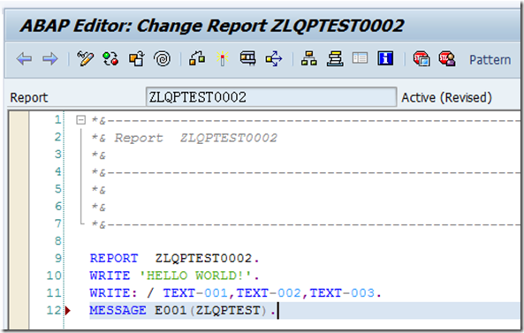Image resolution: width=524 pixels, height=333 pixels.
Task: Toggle the Fullscreen layout icon
Action: (360, 57)
